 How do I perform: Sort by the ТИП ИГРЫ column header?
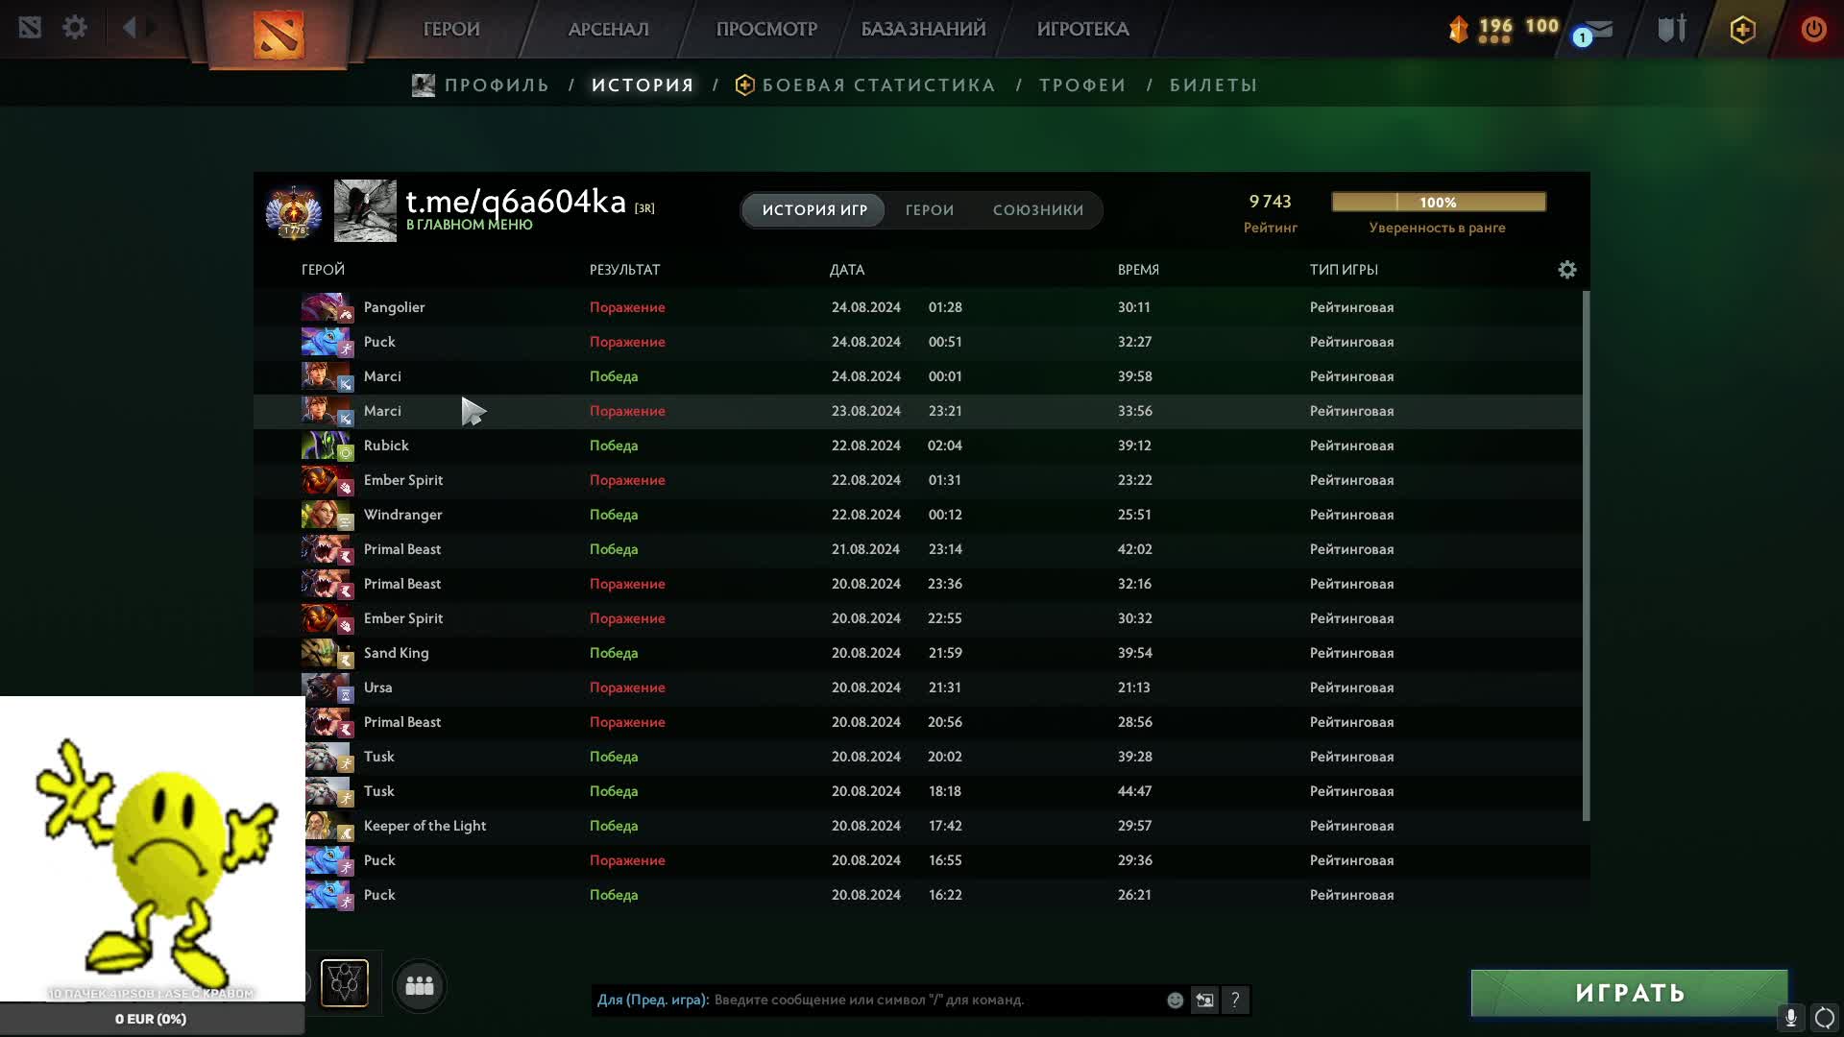click(1344, 270)
